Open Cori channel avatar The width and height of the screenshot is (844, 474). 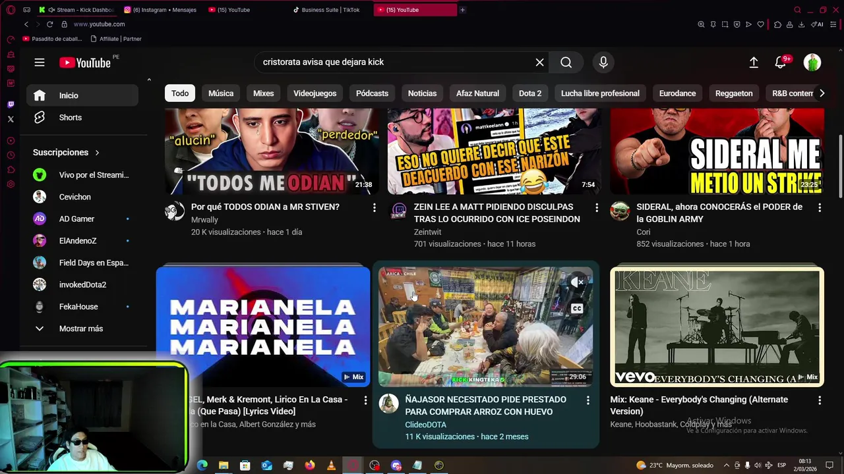click(620, 211)
